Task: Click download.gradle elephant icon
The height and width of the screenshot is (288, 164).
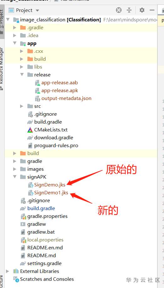Action: [30, 138]
